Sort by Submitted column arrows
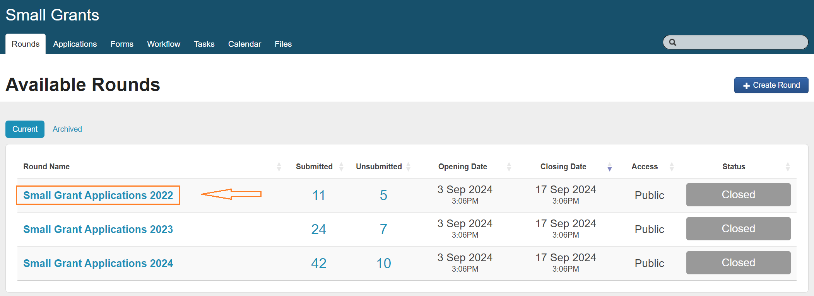The image size is (814, 296). [341, 167]
